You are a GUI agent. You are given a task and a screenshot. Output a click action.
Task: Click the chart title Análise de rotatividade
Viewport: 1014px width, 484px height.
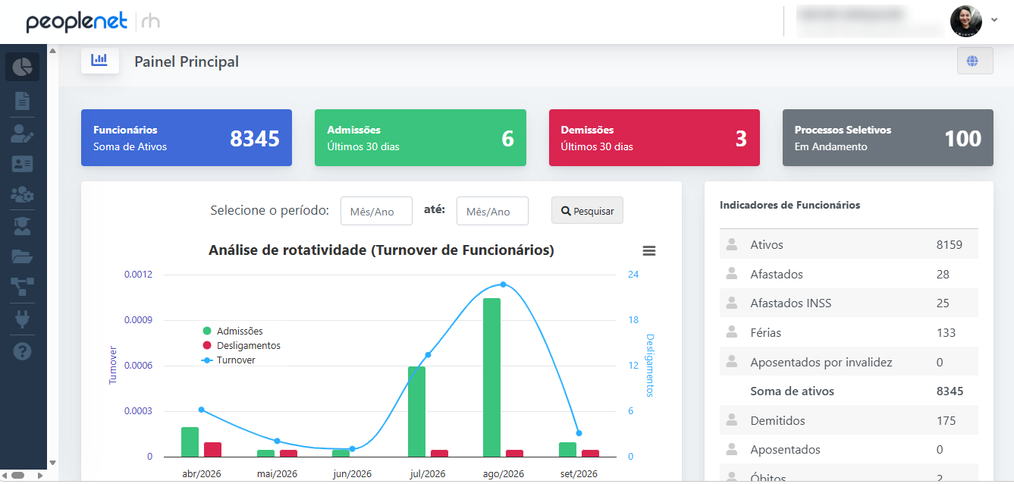coord(381,250)
